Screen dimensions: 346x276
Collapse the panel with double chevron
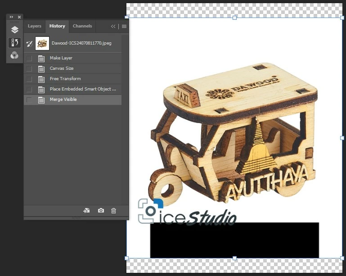click(113, 27)
